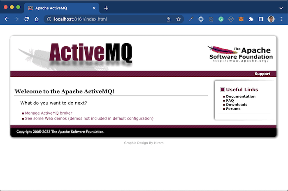View site information icon in address bar
Viewport: 288px width, 191px height.
click(x=49, y=19)
